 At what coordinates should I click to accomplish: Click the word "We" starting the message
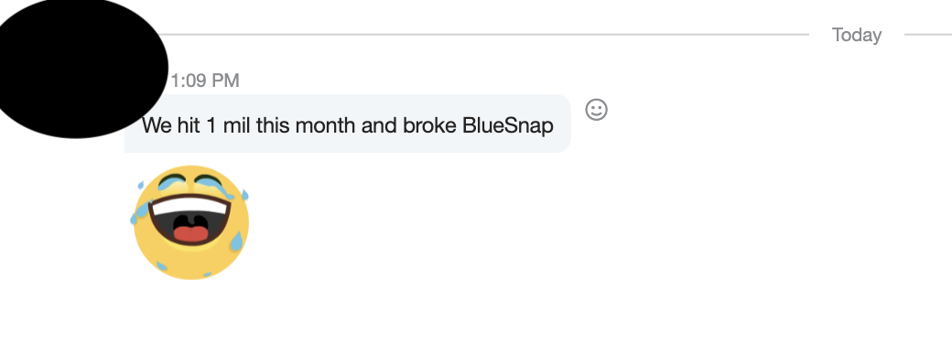point(157,126)
